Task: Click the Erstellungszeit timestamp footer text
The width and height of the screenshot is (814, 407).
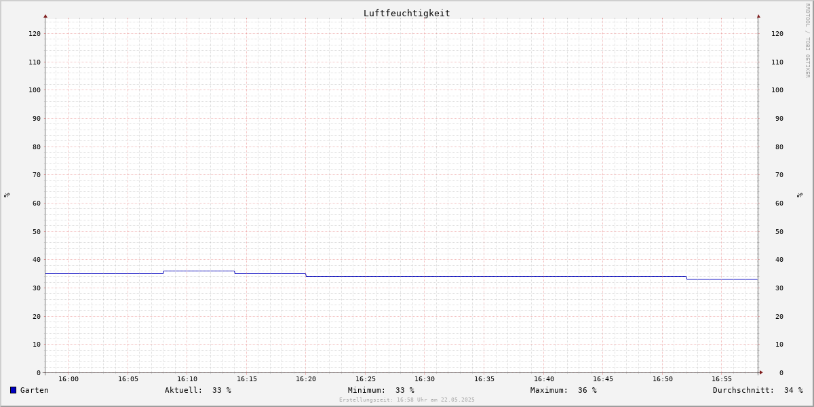Action: pyautogui.click(x=407, y=400)
